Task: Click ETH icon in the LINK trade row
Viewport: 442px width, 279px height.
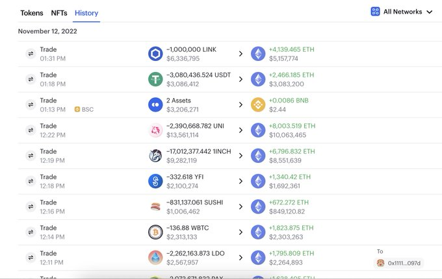Action: [258, 54]
